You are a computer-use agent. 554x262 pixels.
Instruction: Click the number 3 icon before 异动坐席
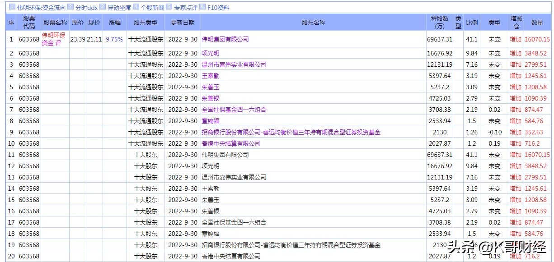click(103, 7)
